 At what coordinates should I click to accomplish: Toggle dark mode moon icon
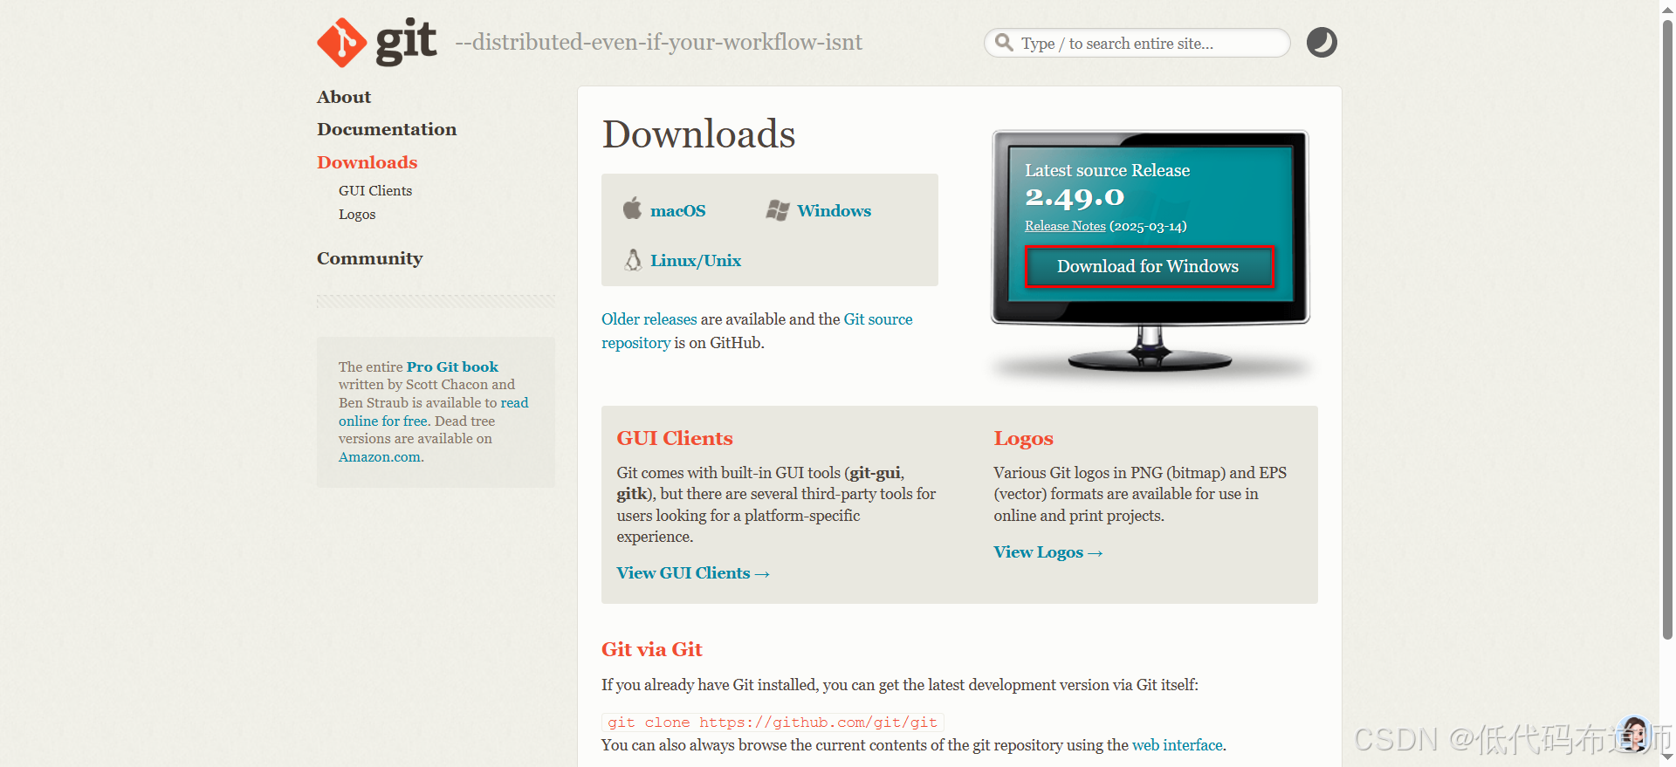tap(1322, 43)
